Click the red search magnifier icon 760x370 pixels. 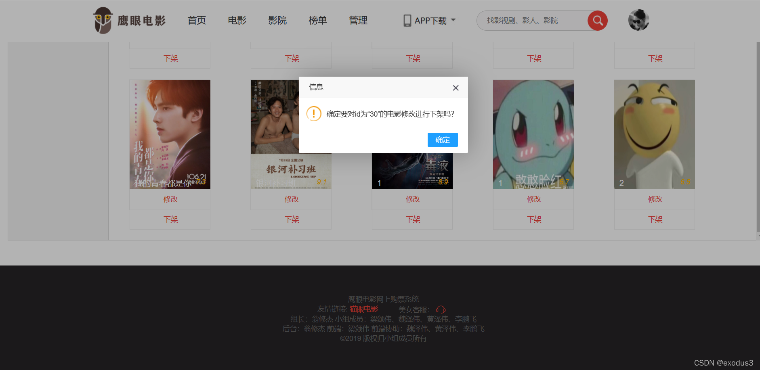(x=597, y=20)
